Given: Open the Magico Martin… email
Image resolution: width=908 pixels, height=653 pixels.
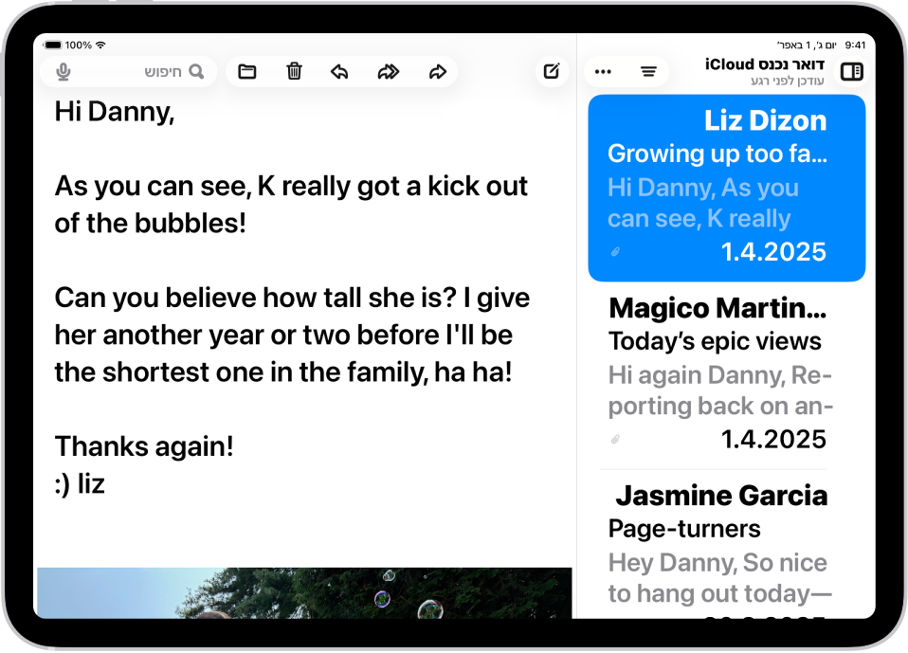Looking at the screenshot, I should pos(727,374).
